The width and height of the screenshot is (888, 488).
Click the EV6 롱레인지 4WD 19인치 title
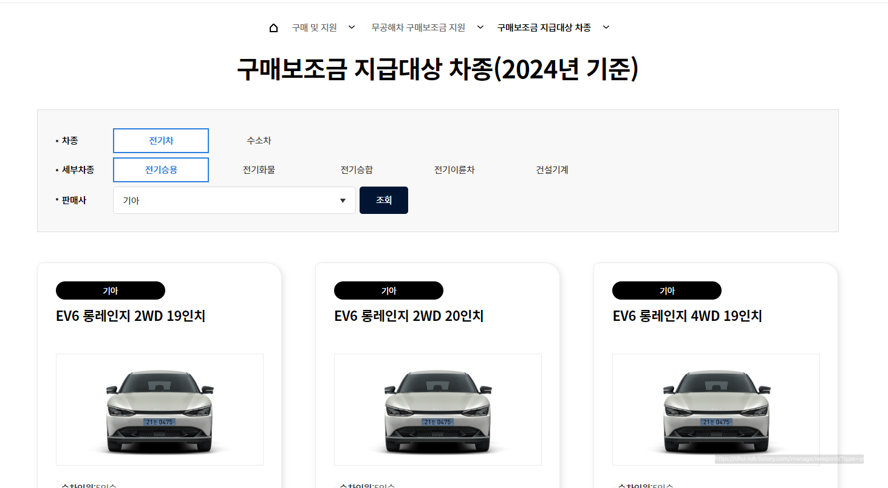pyautogui.click(x=687, y=316)
